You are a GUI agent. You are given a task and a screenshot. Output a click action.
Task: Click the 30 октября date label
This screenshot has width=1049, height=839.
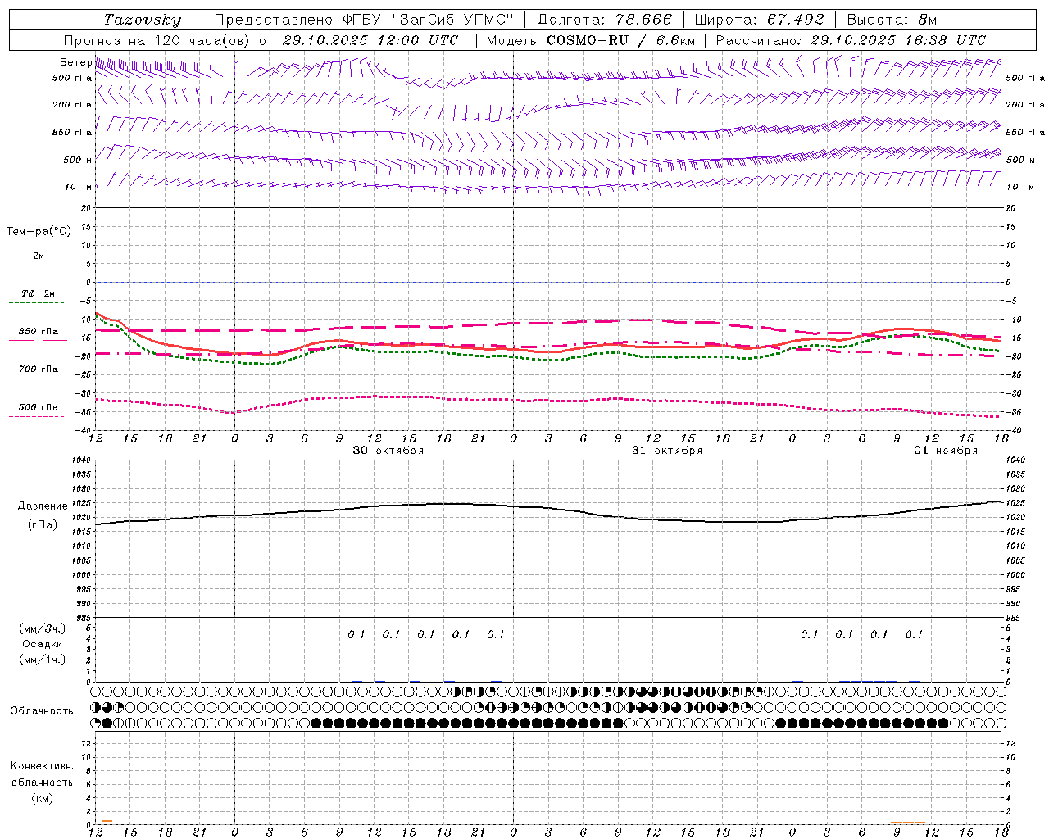pyautogui.click(x=388, y=451)
